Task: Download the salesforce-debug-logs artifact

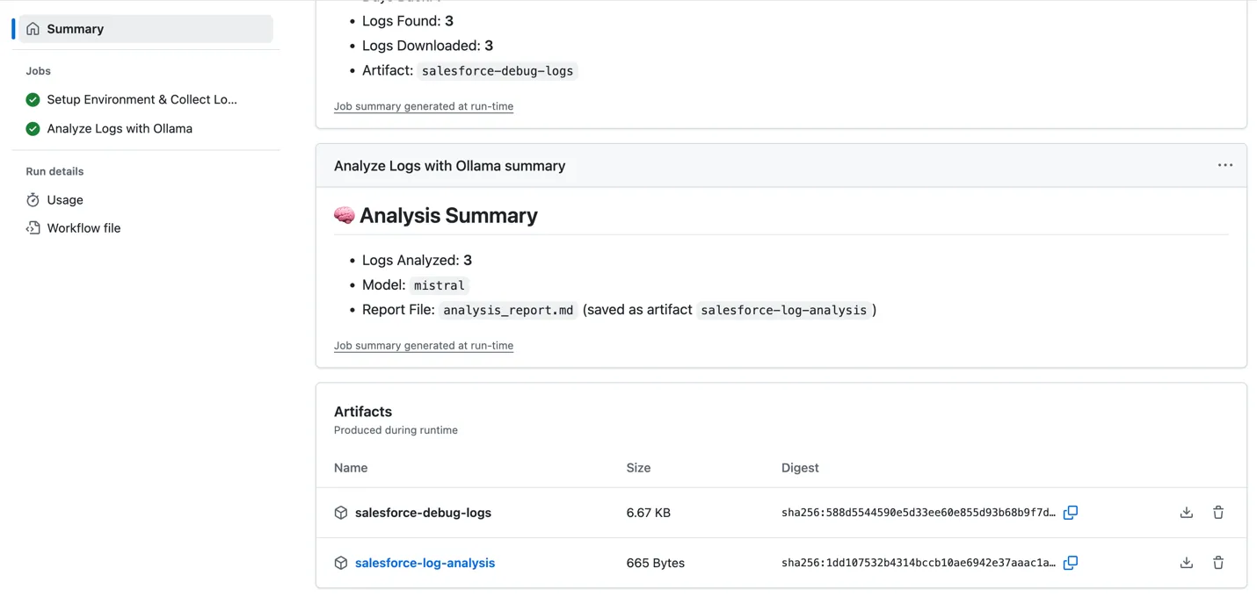Action: (1186, 513)
